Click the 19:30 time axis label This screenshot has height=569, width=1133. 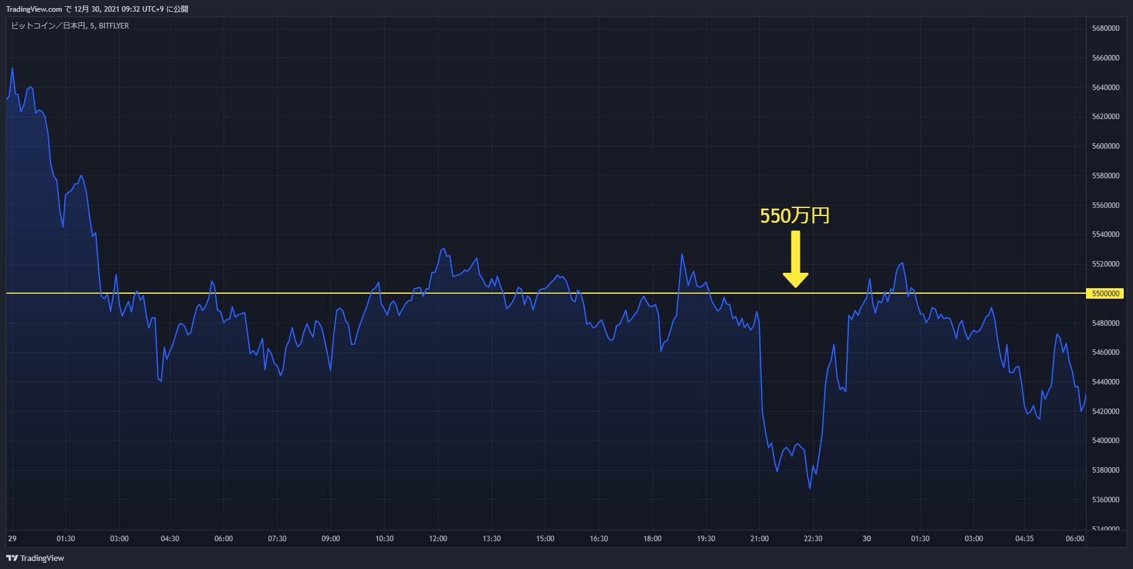pos(706,539)
